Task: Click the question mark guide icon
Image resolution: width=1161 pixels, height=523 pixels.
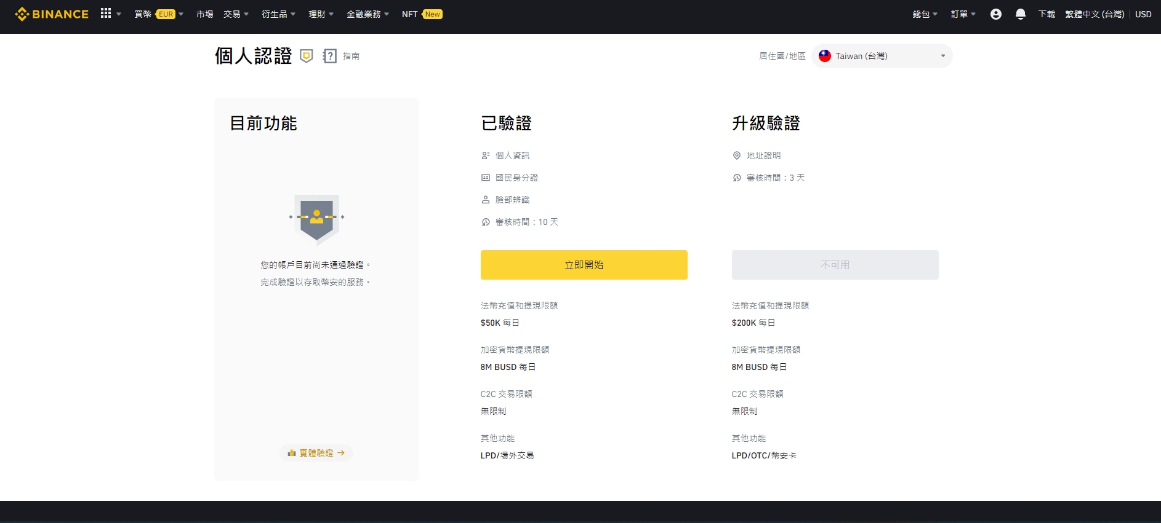Action: (x=330, y=56)
